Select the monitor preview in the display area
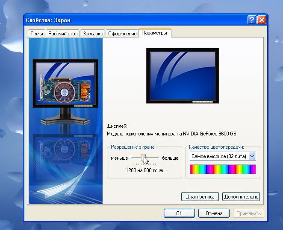The image size is (283, 230). (183, 75)
